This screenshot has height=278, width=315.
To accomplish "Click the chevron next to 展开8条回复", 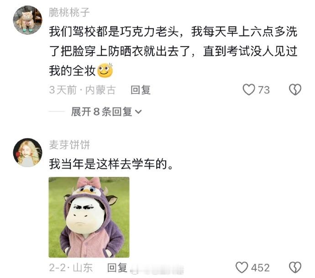I will tap(138, 112).
